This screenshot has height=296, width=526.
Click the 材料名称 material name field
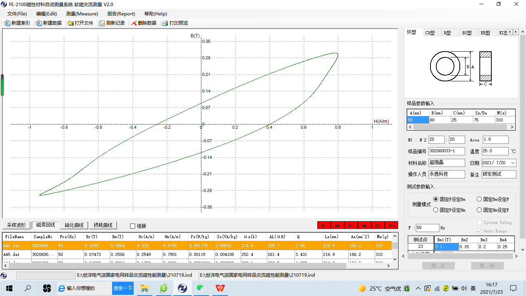(447, 163)
